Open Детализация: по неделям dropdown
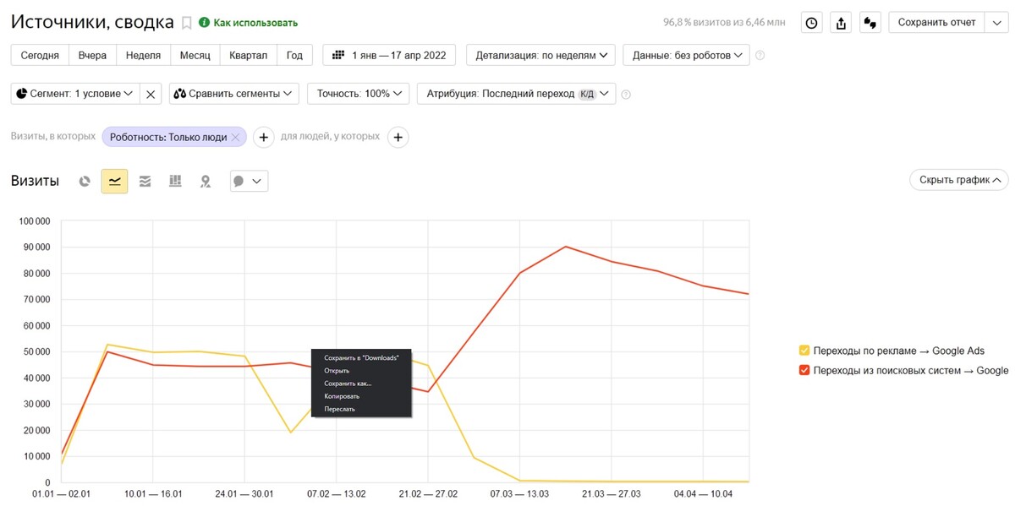This screenshot has height=506, width=1015. [x=540, y=55]
